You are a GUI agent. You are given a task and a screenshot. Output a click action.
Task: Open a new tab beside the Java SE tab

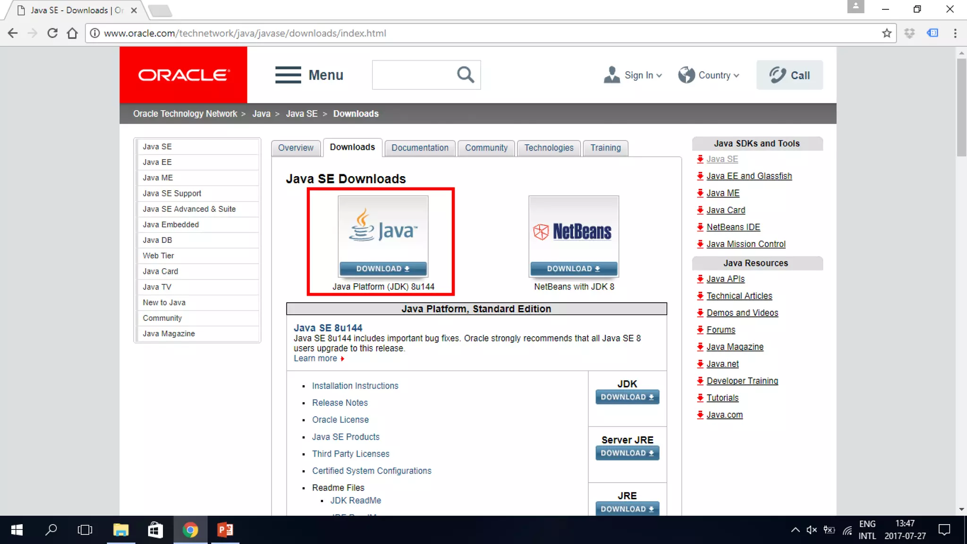tap(160, 10)
